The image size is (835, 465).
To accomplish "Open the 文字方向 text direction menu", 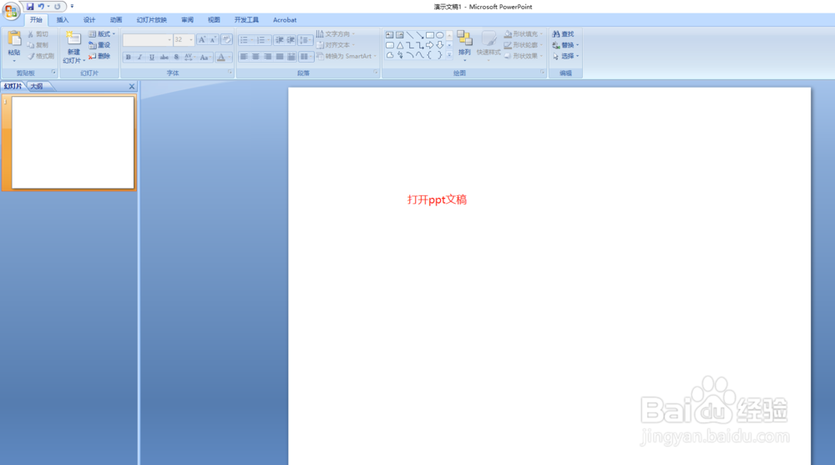I will pos(336,34).
